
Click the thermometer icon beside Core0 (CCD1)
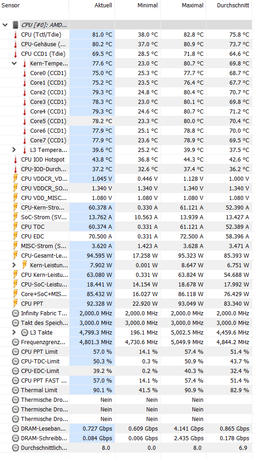[25, 73]
